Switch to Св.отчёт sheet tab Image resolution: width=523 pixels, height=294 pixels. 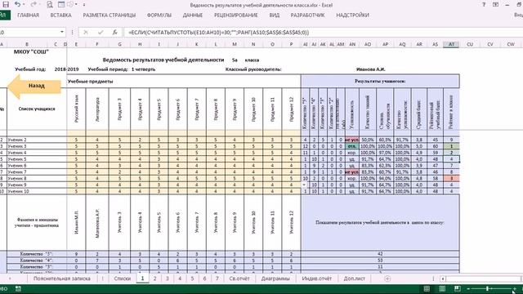tap(239, 278)
